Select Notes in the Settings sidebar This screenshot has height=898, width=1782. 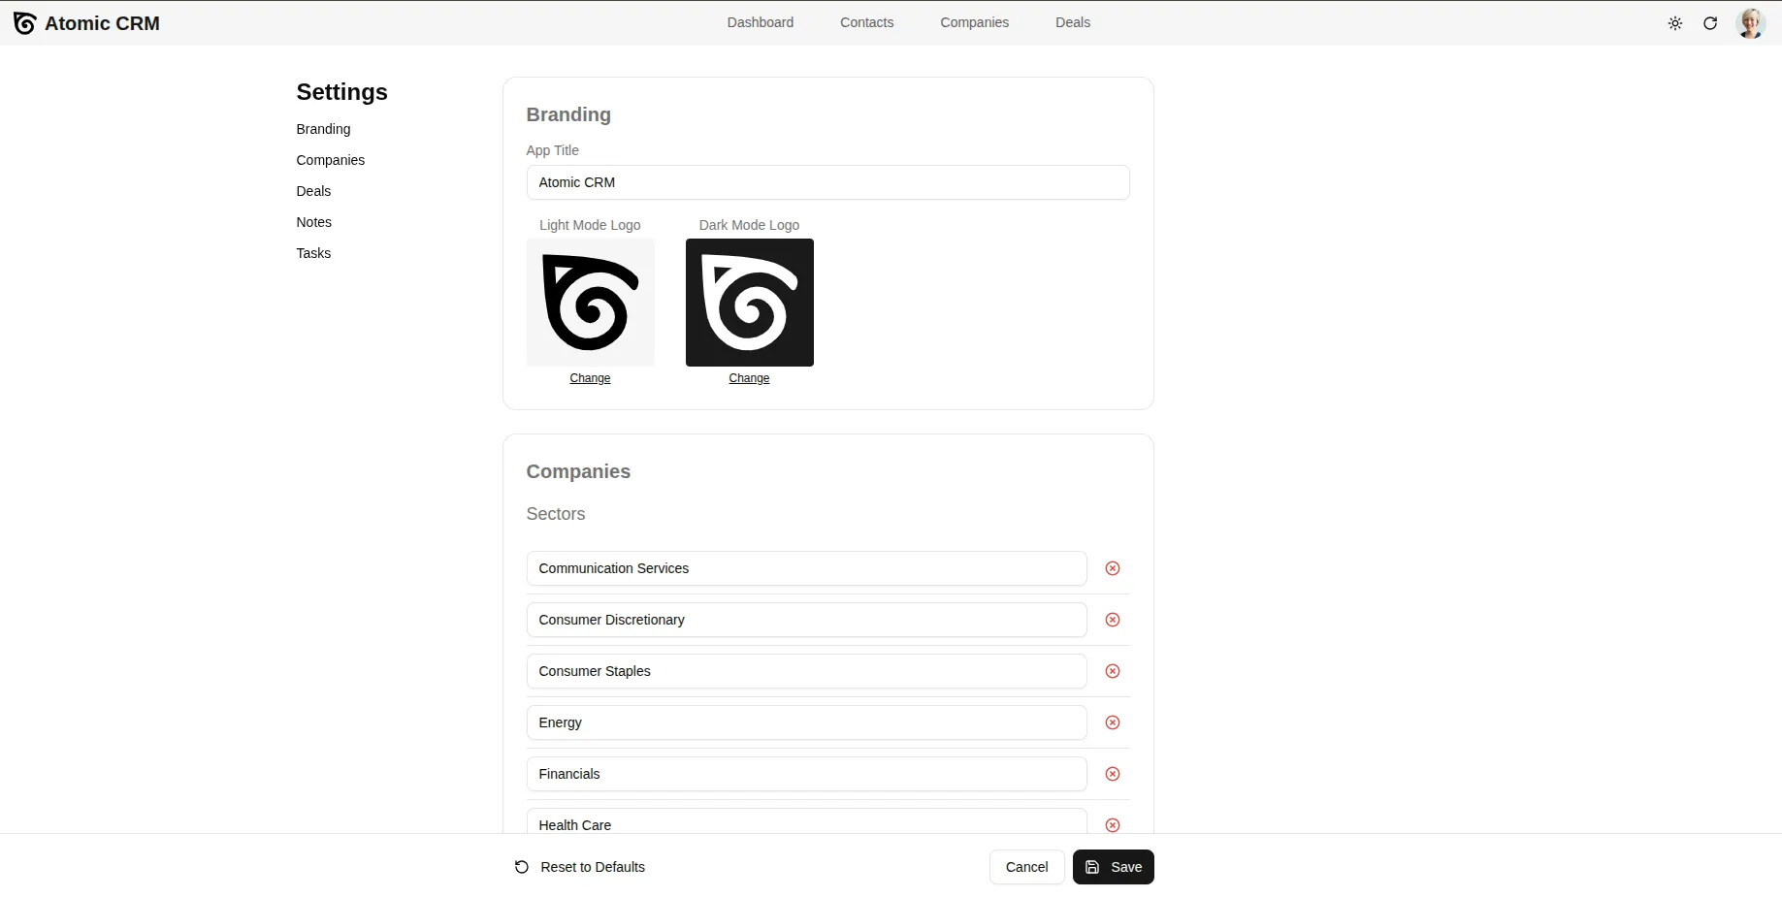(x=313, y=222)
